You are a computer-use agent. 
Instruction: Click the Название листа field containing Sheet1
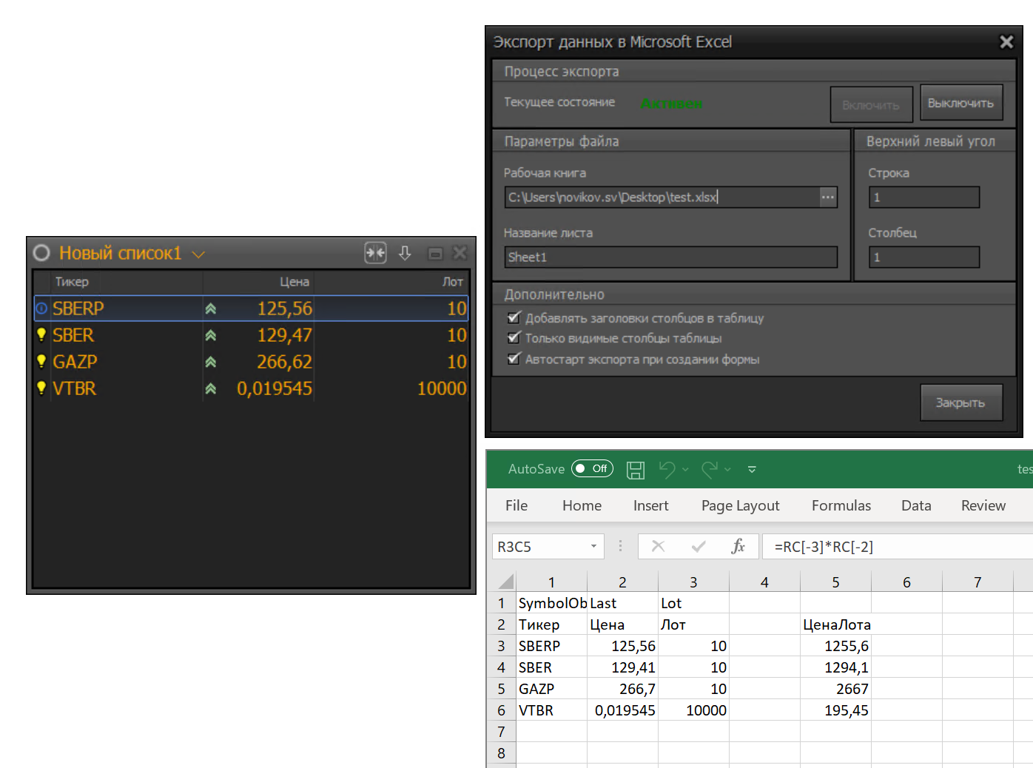click(x=670, y=257)
